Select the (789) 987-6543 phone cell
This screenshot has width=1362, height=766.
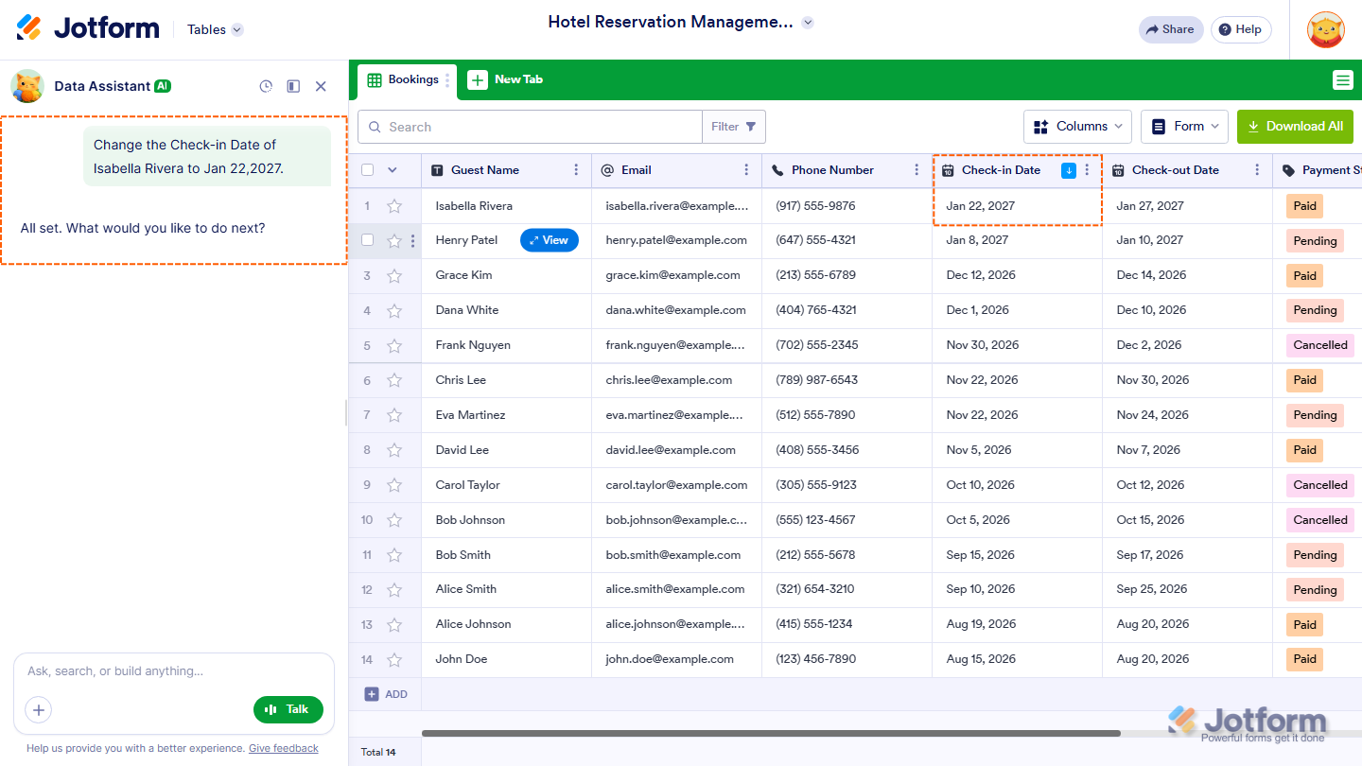(847, 380)
